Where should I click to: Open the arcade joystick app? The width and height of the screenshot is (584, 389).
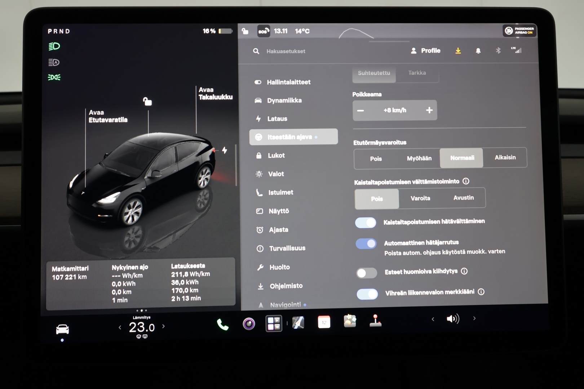click(x=375, y=321)
